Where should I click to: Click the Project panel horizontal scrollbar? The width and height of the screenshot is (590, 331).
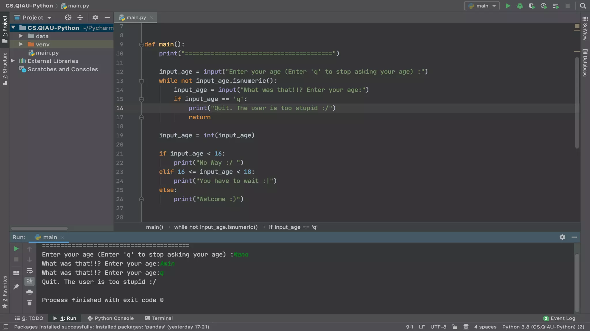(x=39, y=228)
